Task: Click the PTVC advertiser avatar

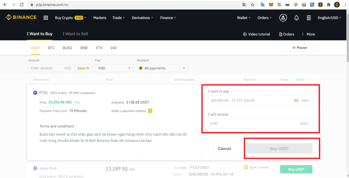Action: click(35, 93)
